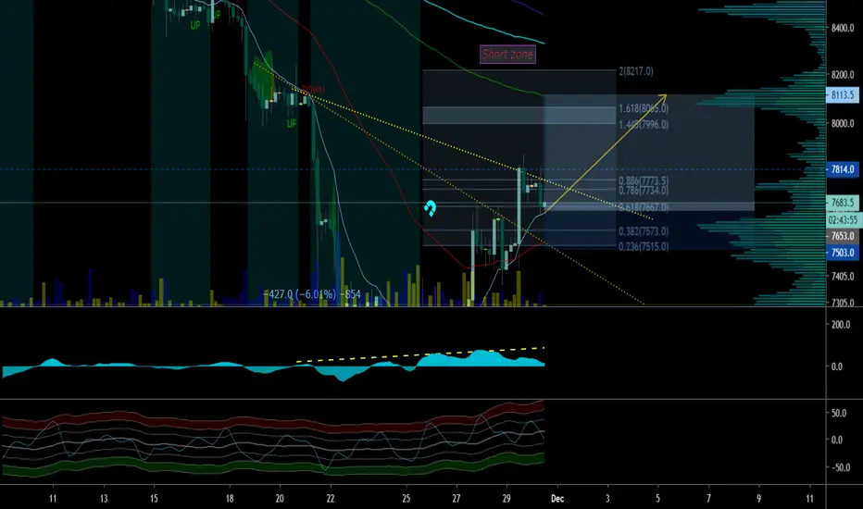Select the 1.618 Fibonacci extension label

click(644, 108)
